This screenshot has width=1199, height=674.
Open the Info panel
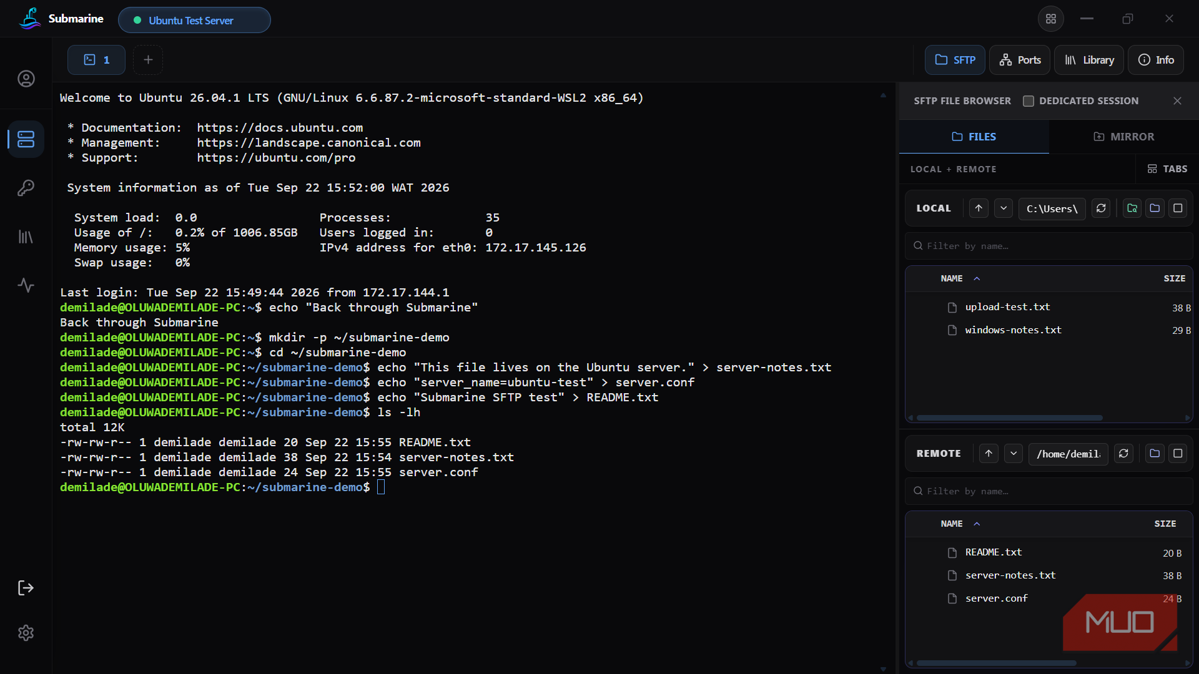pyautogui.click(x=1156, y=60)
